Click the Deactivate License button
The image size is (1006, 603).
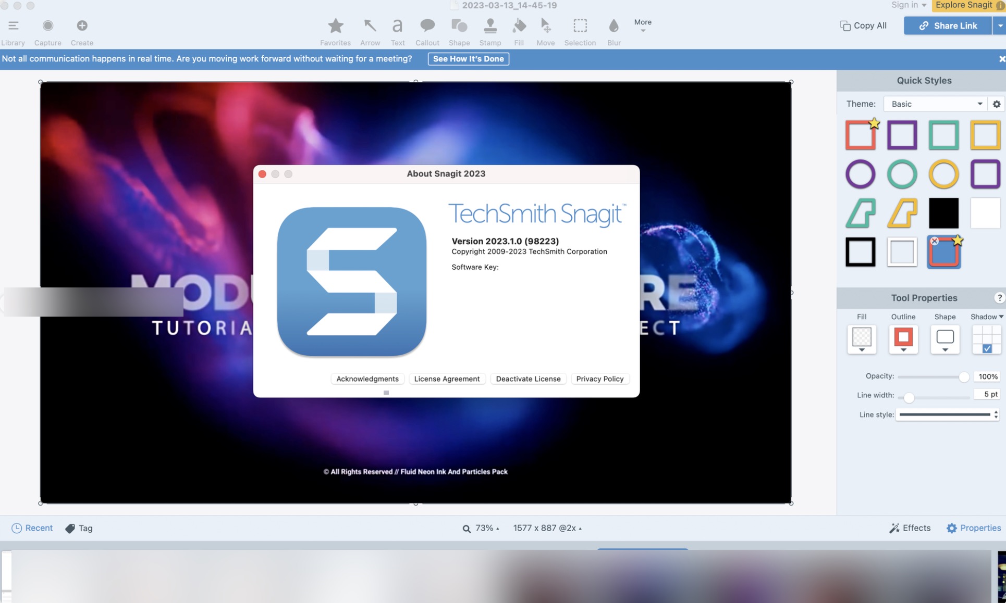pos(527,379)
